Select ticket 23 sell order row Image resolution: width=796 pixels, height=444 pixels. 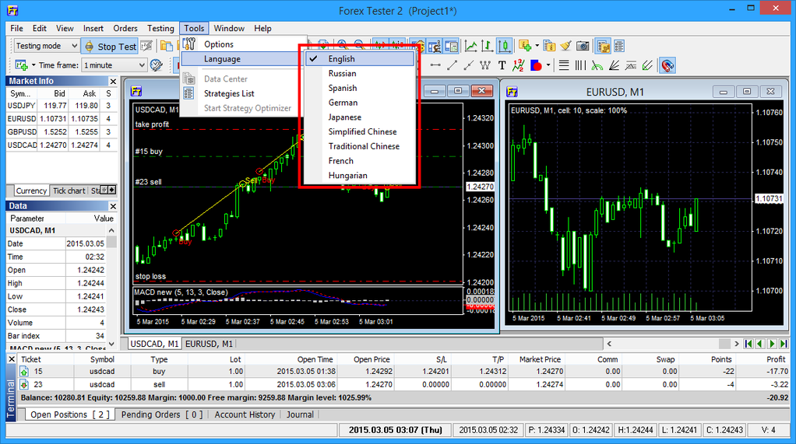coord(405,385)
